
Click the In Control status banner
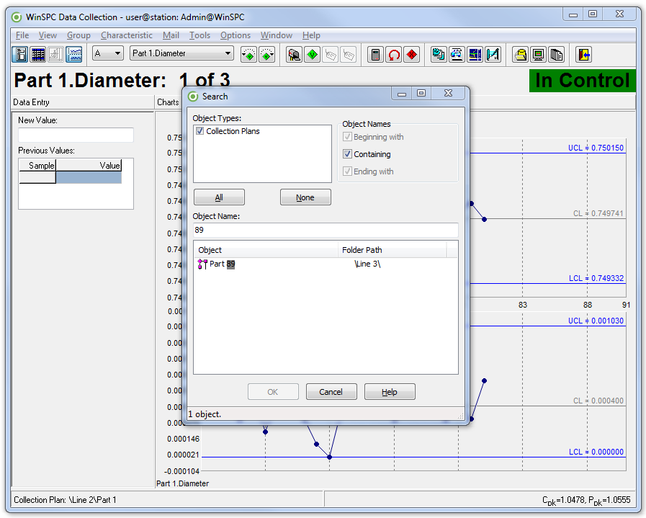click(583, 81)
